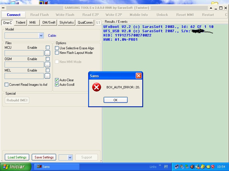229x171 pixels.
Task: Click the Reset MMI toolbar button
Action: [185, 15]
